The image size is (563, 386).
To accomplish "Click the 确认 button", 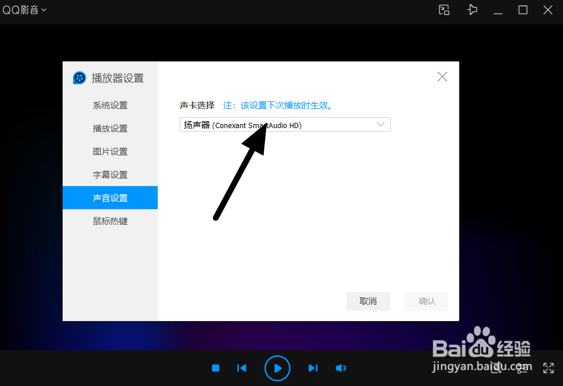I will 427,301.
